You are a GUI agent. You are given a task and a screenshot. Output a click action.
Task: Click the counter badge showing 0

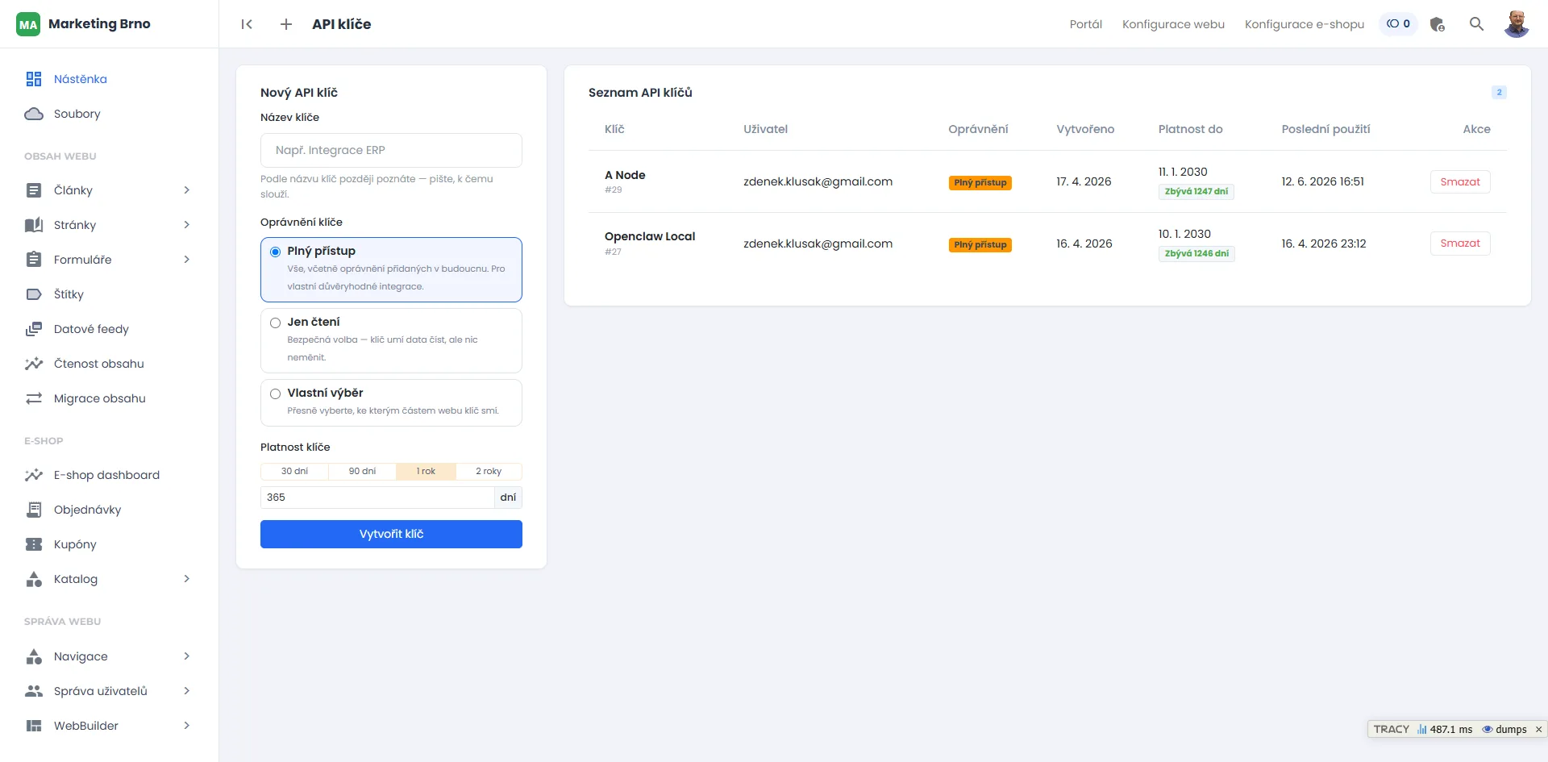coord(1399,24)
